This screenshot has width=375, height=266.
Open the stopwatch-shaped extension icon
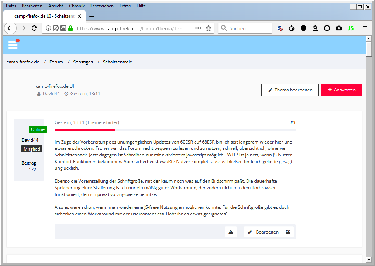[x=292, y=28]
